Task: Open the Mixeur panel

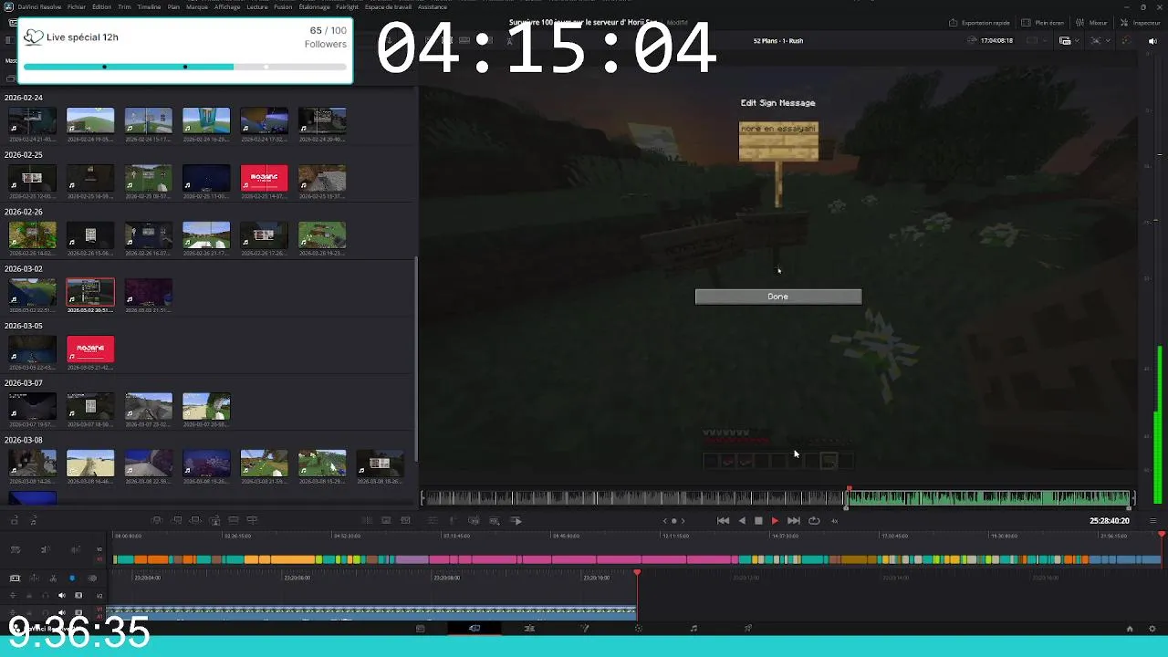Action: (x=1092, y=23)
